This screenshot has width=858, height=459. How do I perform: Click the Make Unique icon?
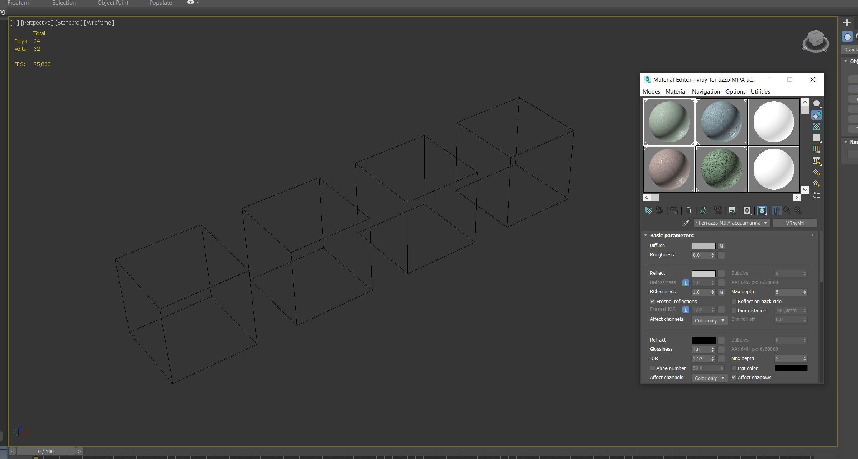pyautogui.click(x=717, y=210)
